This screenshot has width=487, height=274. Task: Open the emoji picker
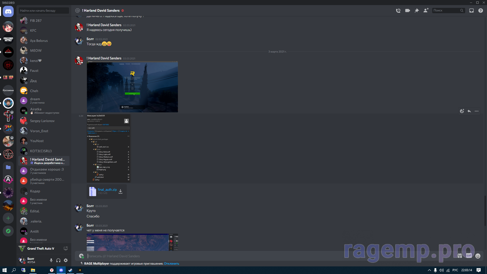pyautogui.click(x=478, y=256)
